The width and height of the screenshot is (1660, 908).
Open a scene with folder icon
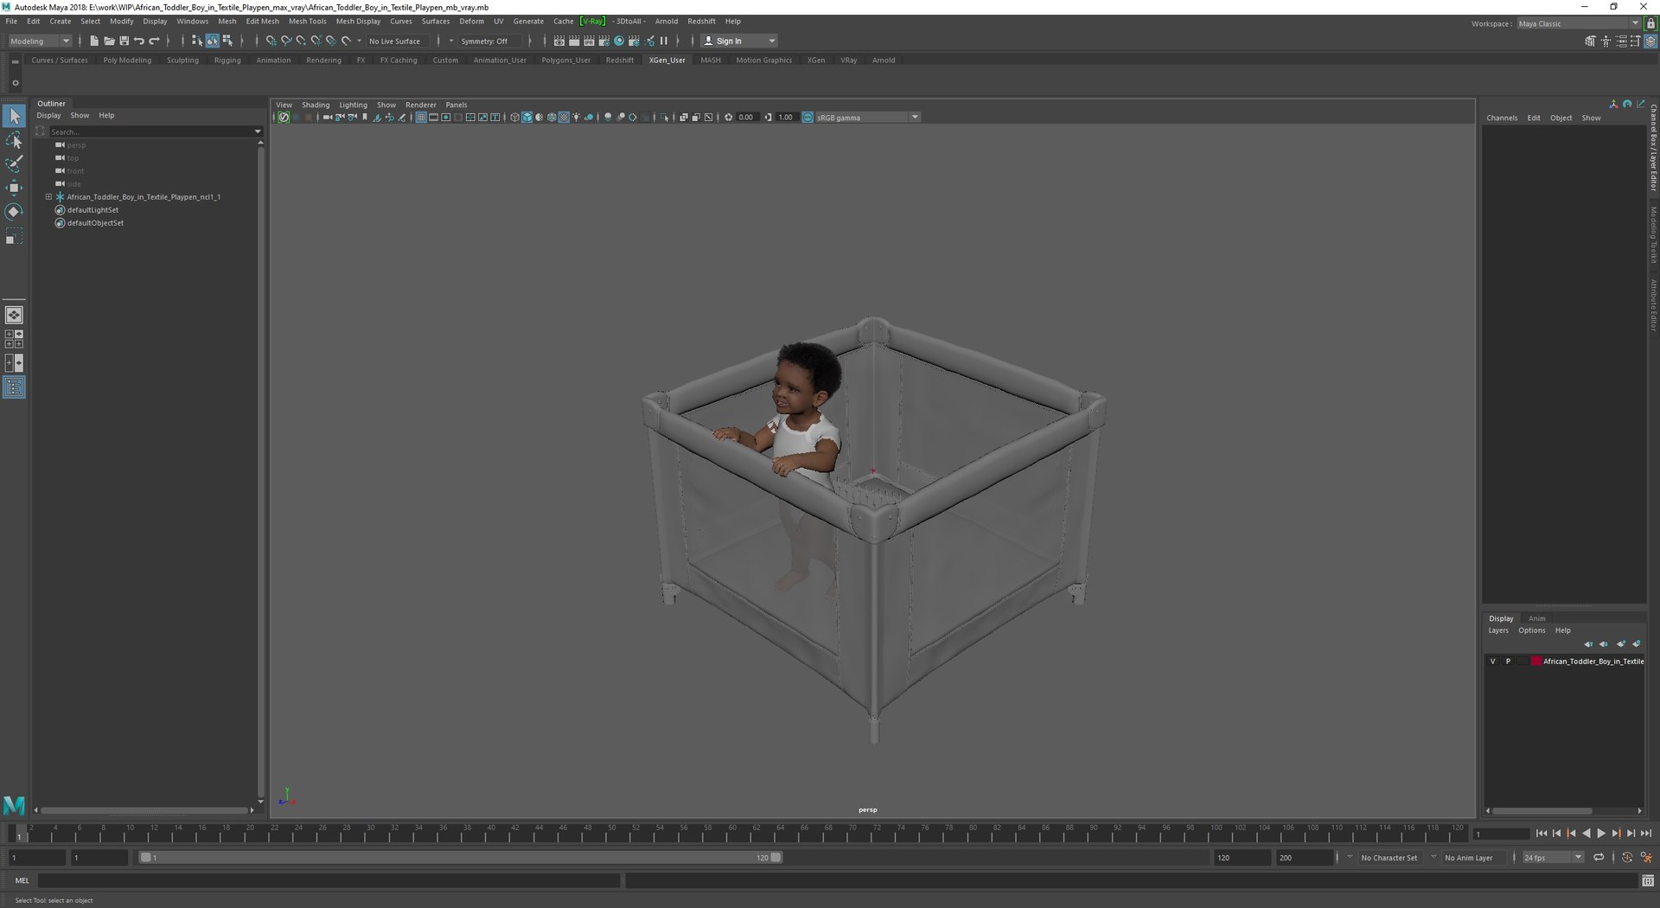[109, 41]
